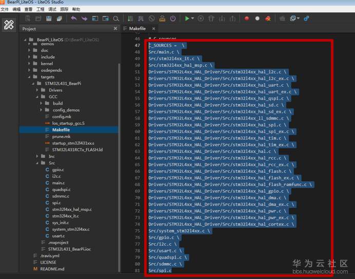Viewport: 355px width, 279px height.
Task: Collapse the Src folder
Action: (37, 163)
